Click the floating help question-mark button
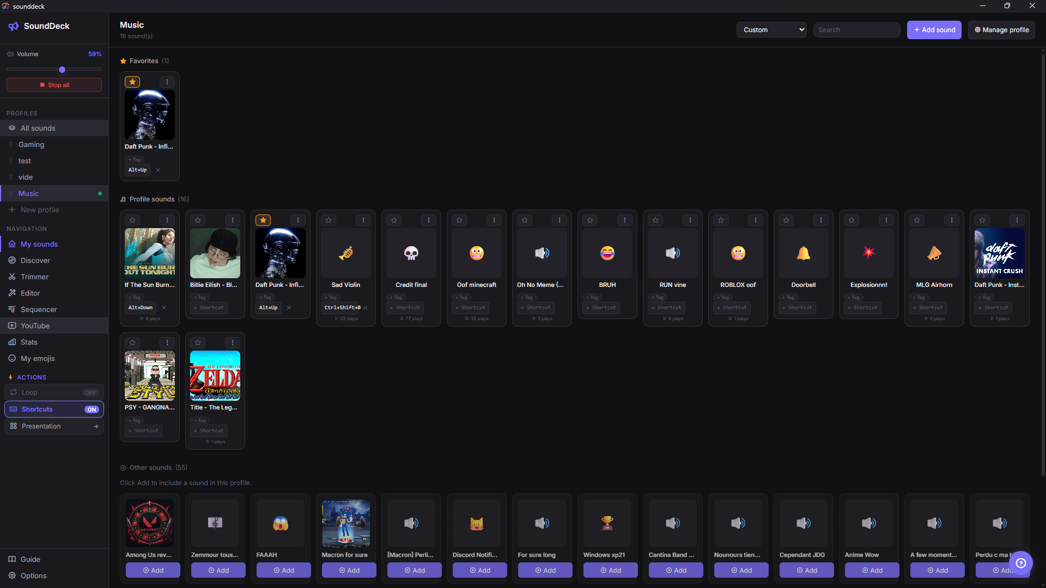The image size is (1046, 588). [x=1021, y=563]
